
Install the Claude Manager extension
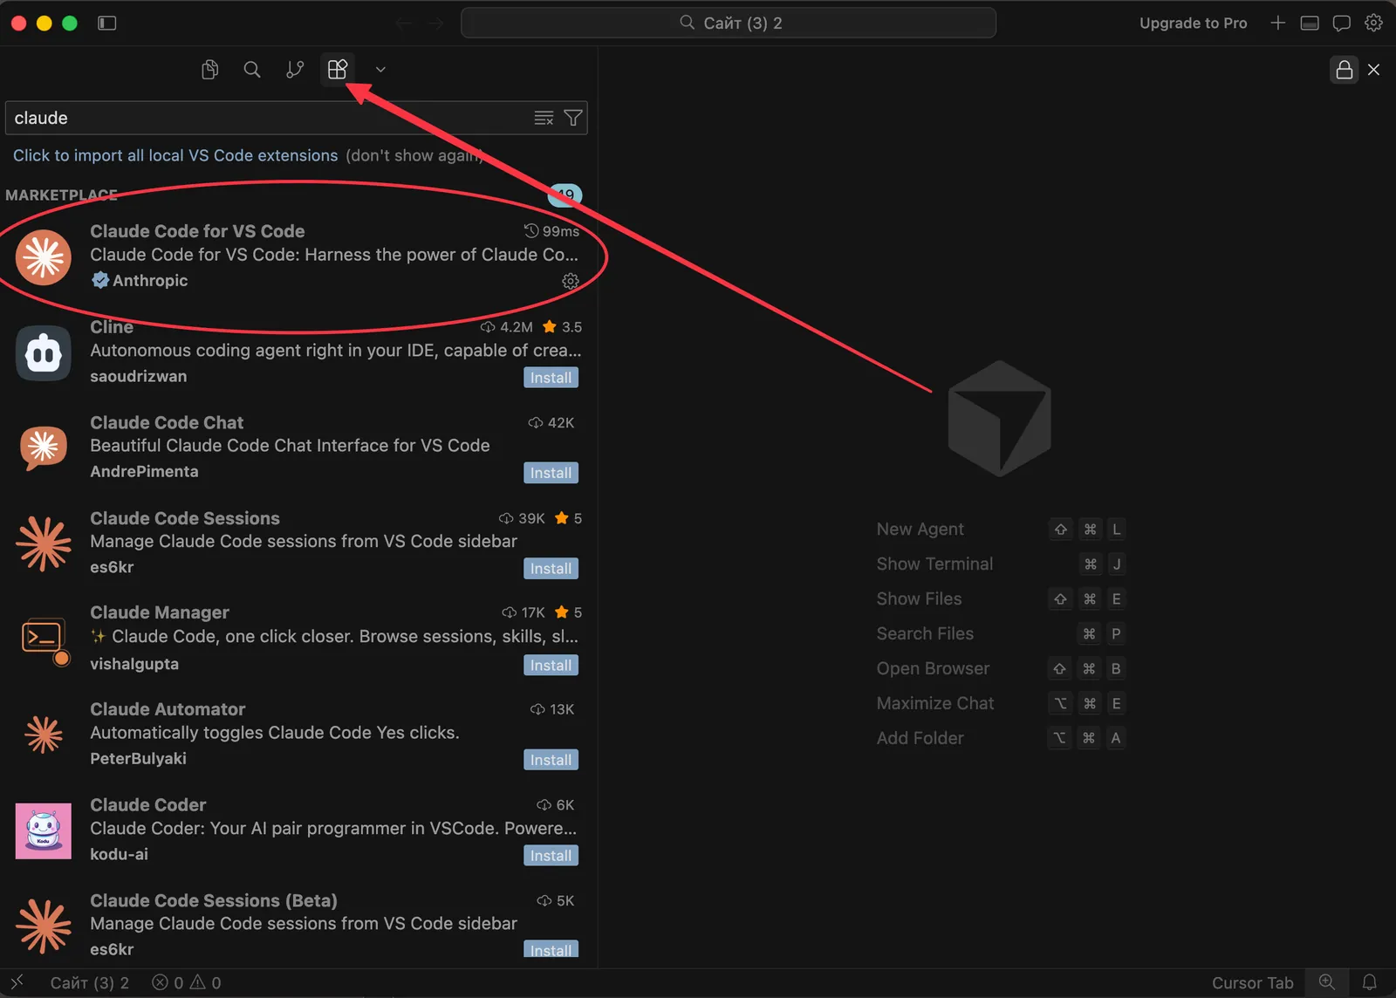(x=551, y=666)
